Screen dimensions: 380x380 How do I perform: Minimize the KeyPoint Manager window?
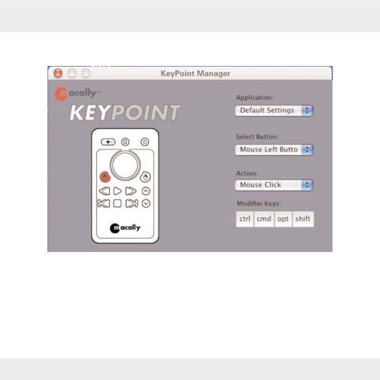point(72,73)
